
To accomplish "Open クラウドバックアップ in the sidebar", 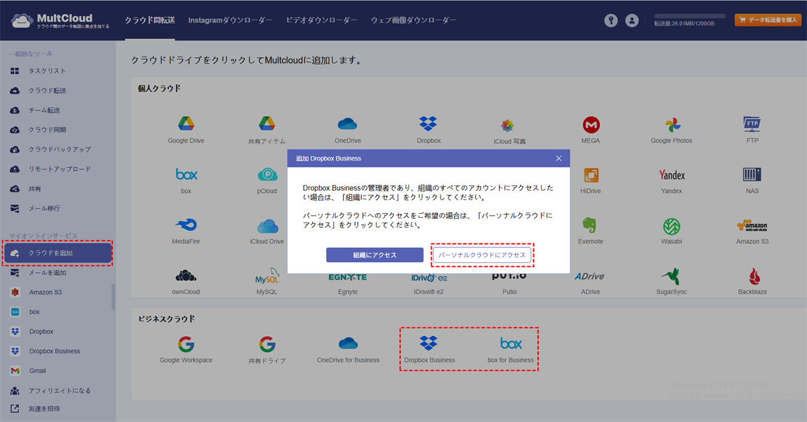I will pos(58,149).
